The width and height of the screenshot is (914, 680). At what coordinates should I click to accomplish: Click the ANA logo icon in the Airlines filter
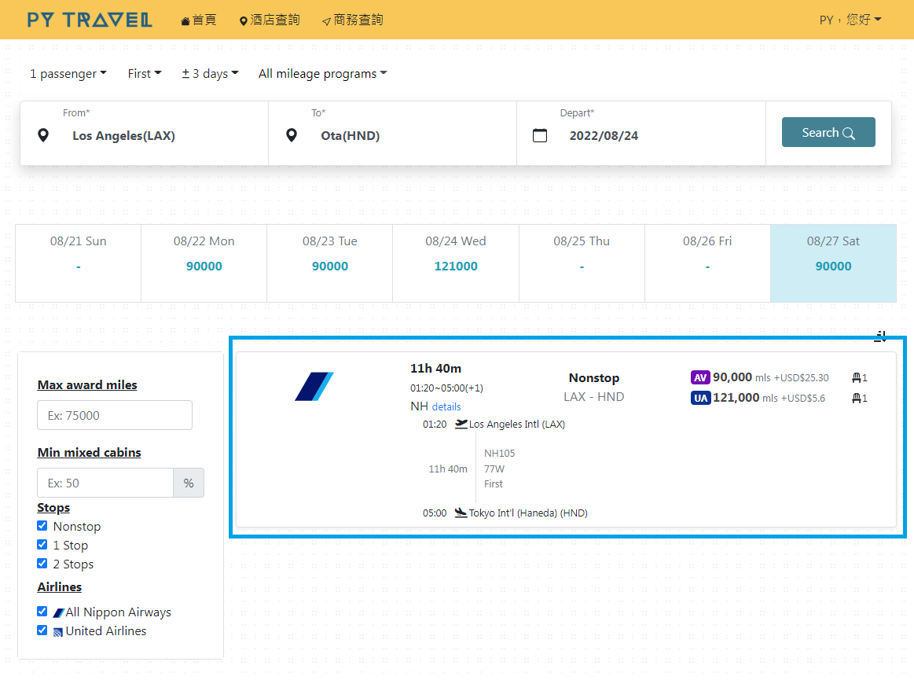(58, 612)
